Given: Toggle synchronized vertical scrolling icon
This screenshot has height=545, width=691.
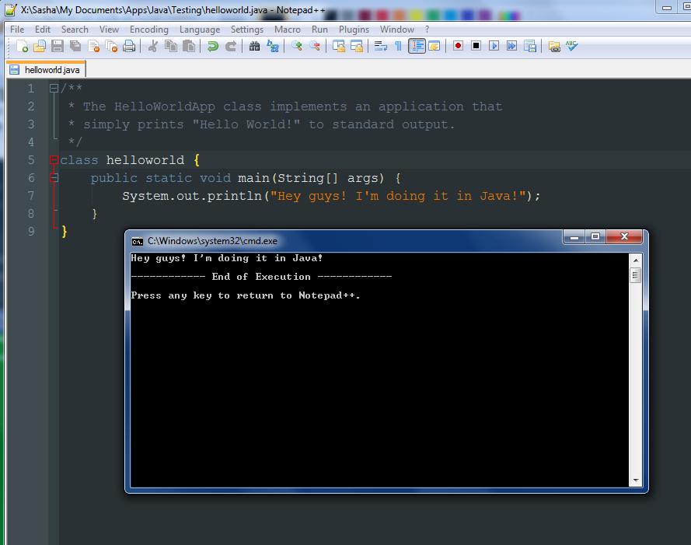Looking at the screenshot, I should [x=338, y=46].
